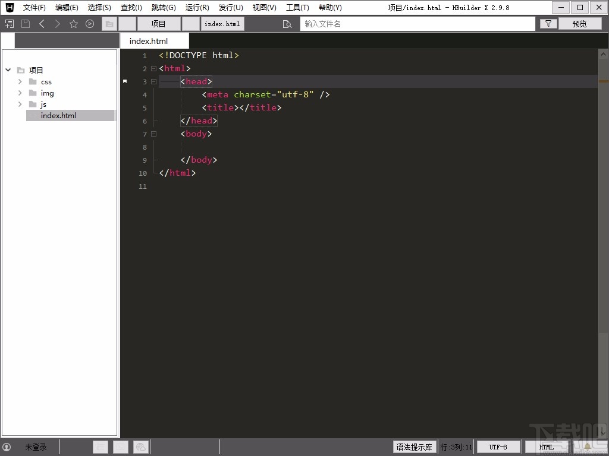Click the 输入文件名 search input field

pyautogui.click(x=416, y=24)
